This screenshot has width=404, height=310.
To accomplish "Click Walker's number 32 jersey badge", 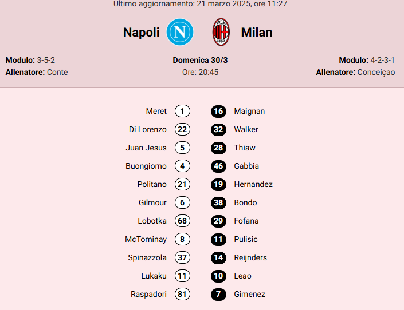I will (218, 129).
